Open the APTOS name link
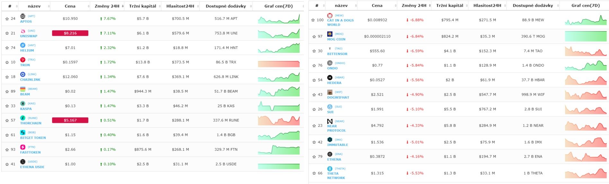 point(26,21)
